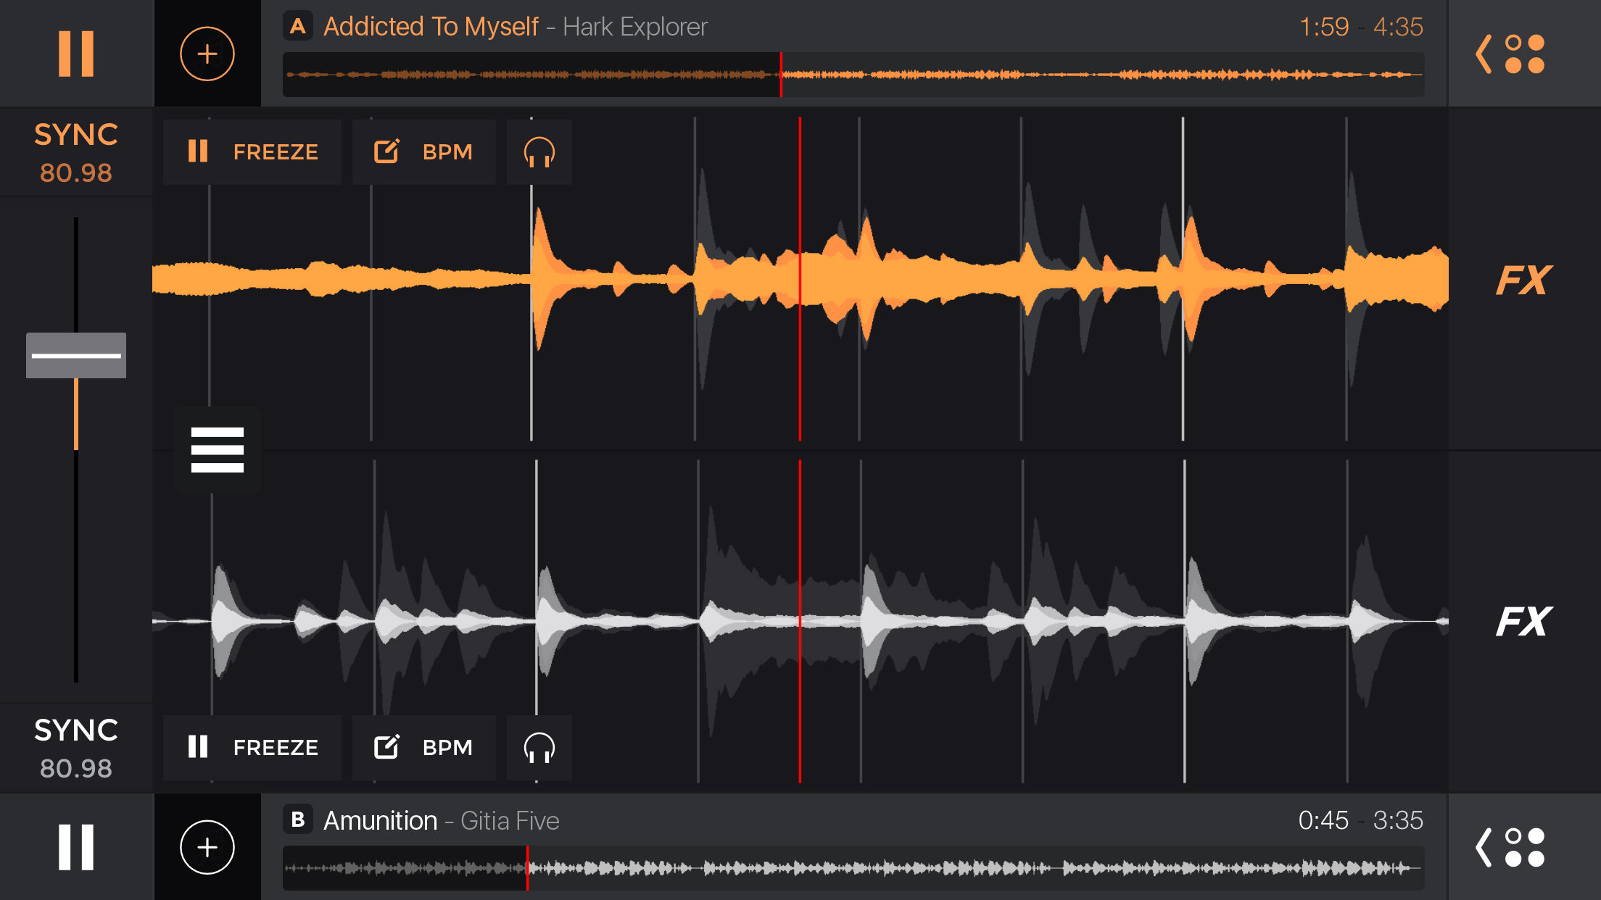Open the orange FX panel for deck A
The height and width of the screenshot is (900, 1601).
(1523, 280)
